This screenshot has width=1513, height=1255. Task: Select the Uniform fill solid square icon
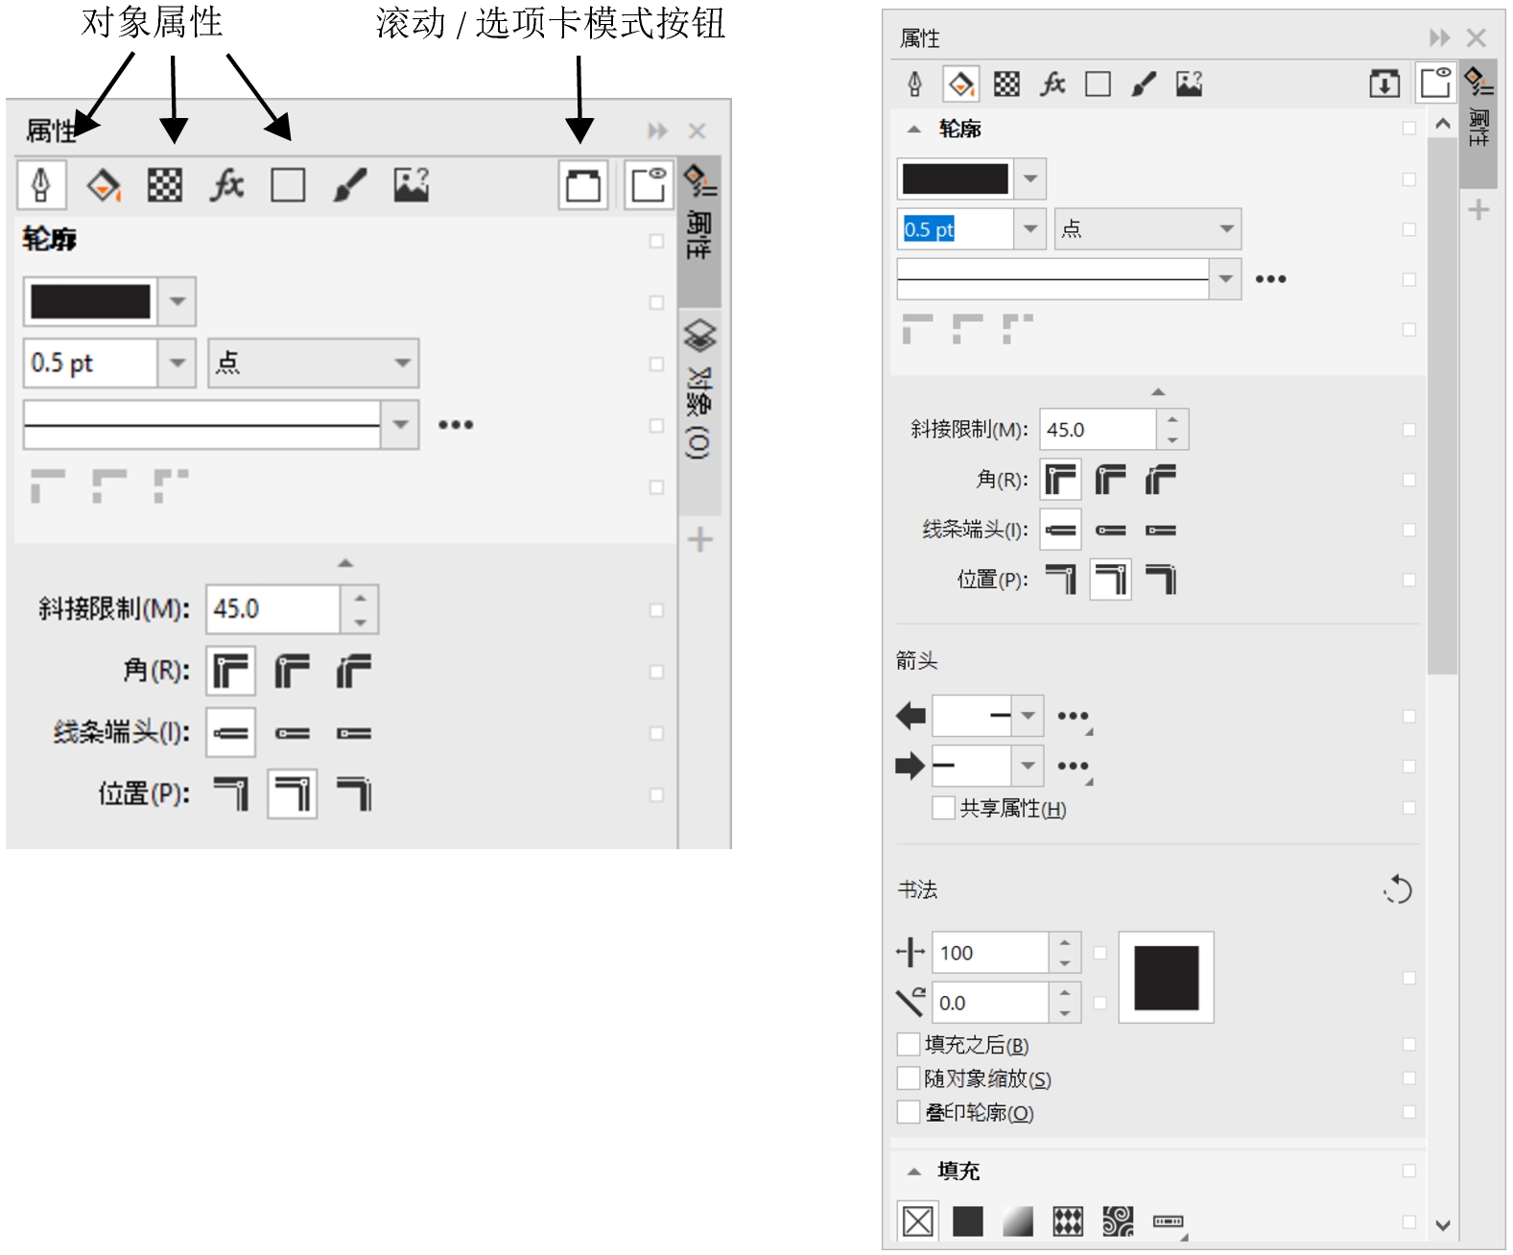(967, 1221)
